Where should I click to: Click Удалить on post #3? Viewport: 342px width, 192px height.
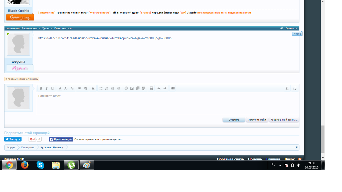pos(47,28)
